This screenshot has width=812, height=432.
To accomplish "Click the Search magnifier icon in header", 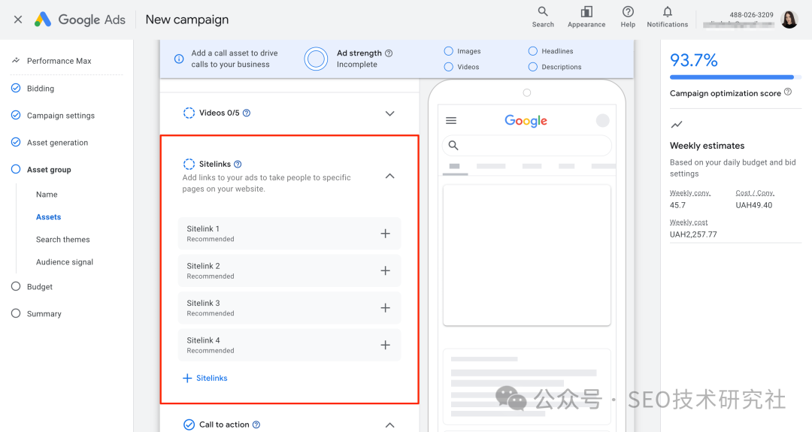I will point(542,12).
